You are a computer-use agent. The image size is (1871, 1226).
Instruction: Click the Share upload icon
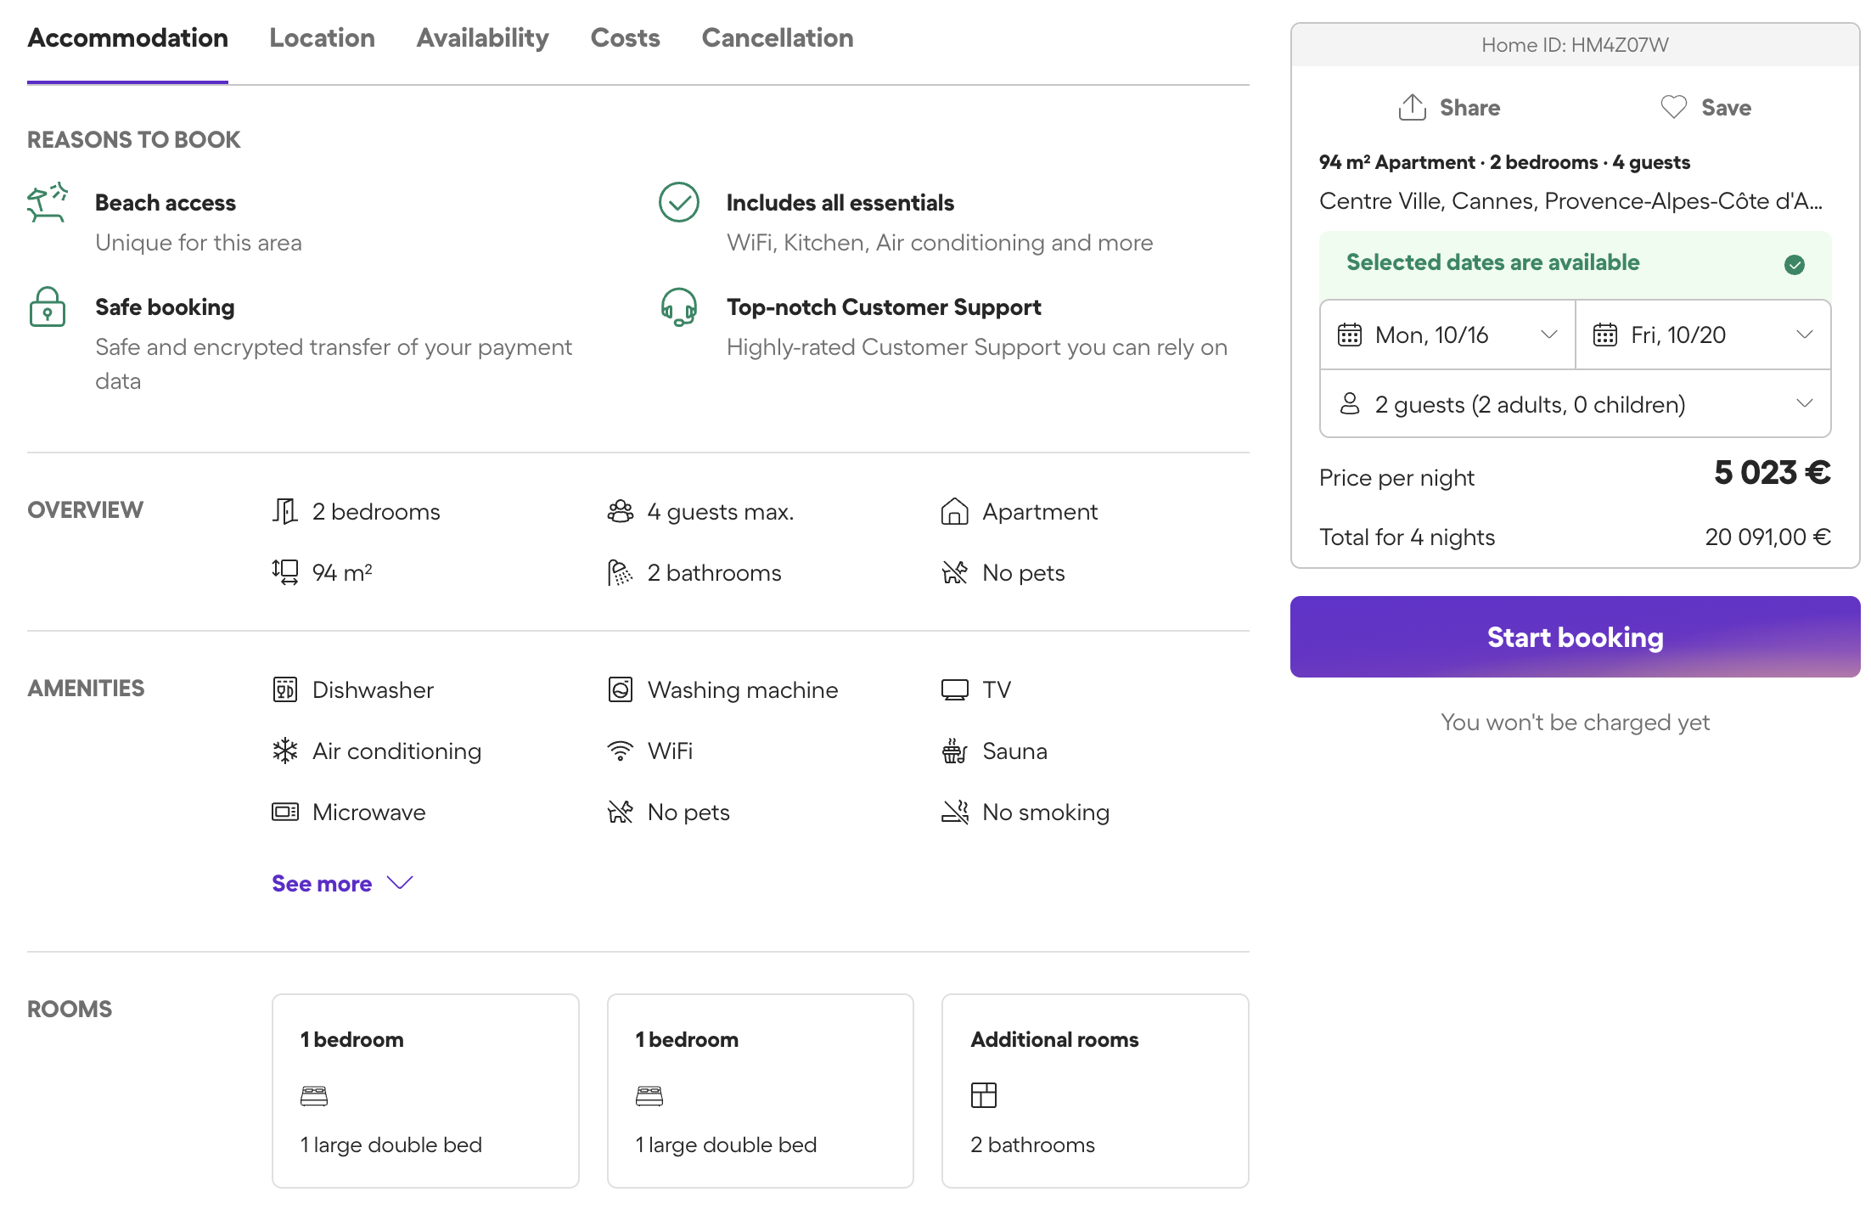click(1412, 108)
